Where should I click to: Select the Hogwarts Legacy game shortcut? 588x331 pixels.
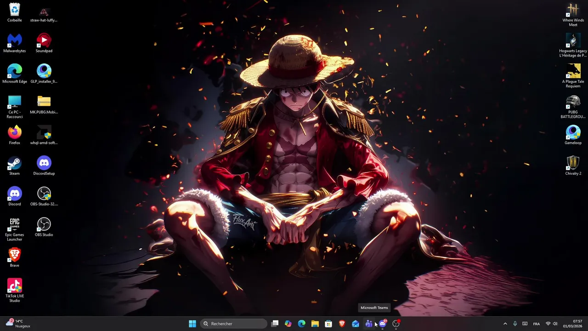coord(573,46)
